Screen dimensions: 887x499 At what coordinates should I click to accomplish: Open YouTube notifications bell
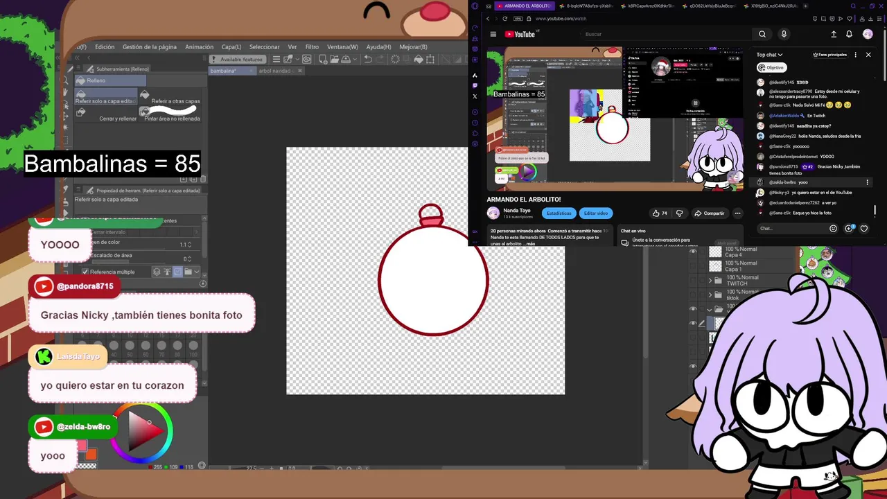pos(849,34)
